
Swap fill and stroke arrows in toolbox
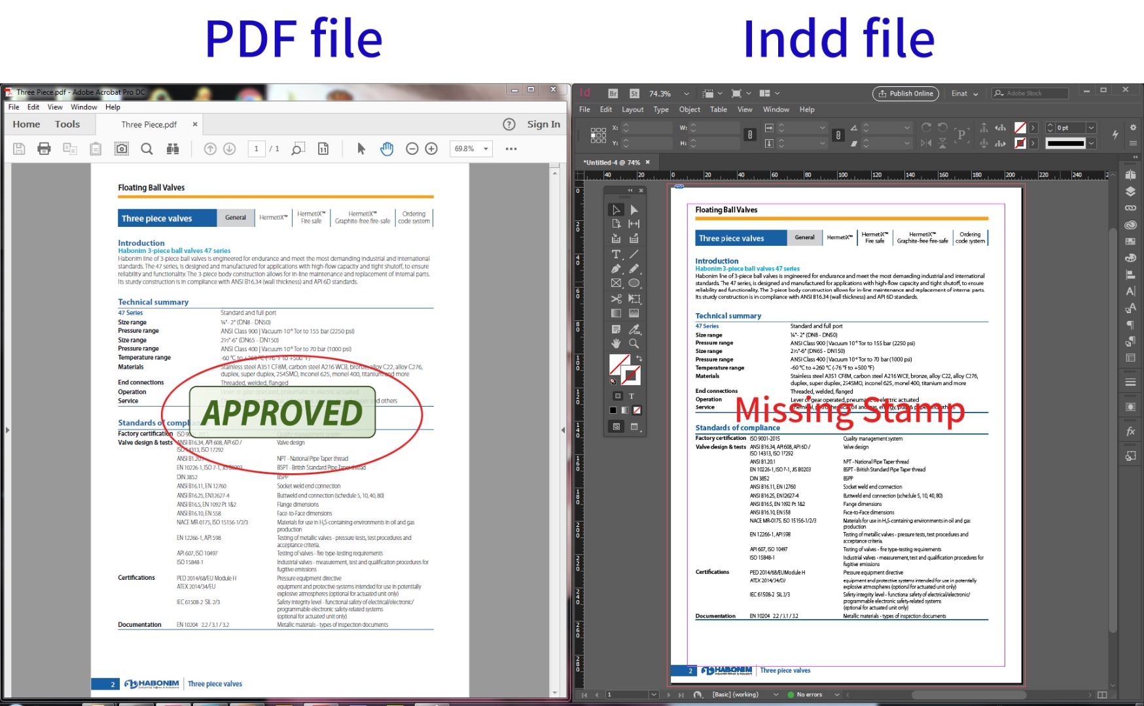[639, 358]
